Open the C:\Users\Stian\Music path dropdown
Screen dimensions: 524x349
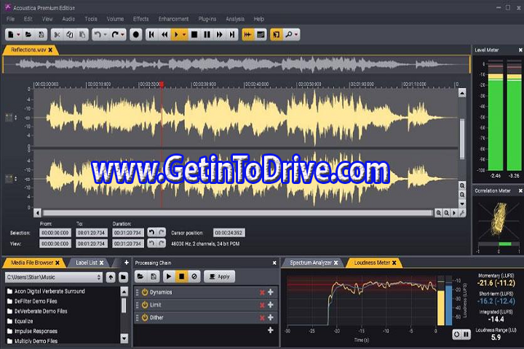point(53,277)
